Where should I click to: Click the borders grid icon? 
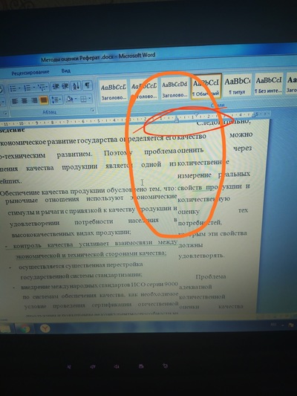pos(83,99)
